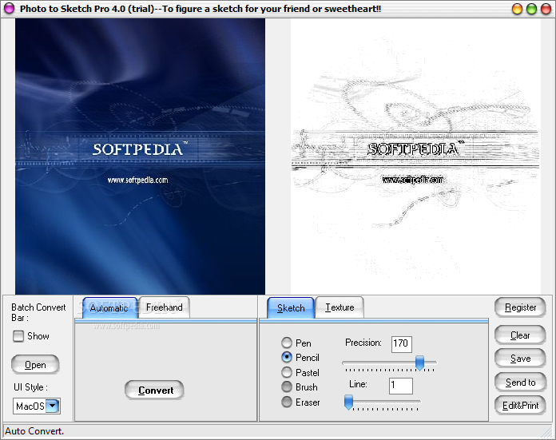The image size is (556, 440).
Task: Click the 'Batch Convert Bar :' label
Action: point(38,312)
